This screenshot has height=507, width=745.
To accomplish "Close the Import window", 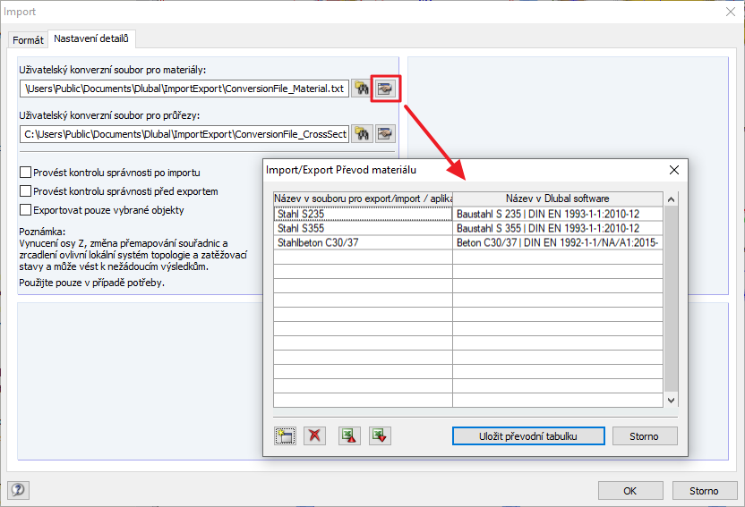I will pos(731,12).
